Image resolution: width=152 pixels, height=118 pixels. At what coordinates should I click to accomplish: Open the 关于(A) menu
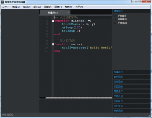tap(79, 7)
